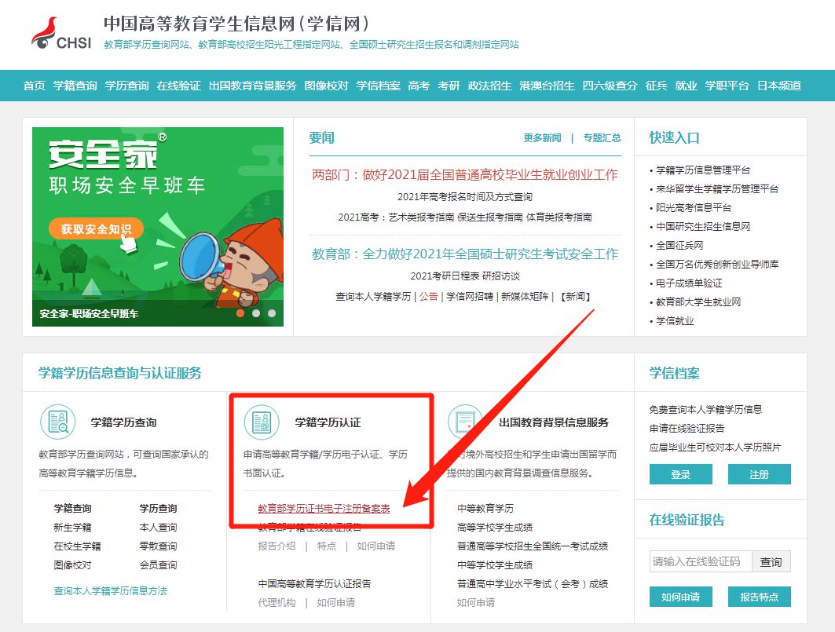Open the 教育部 硕士研究生考试安全工作 headline
Viewport: 835px width, 632px height.
[x=465, y=254]
